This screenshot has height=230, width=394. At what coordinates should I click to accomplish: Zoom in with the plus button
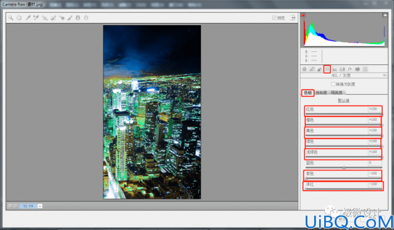pyautogui.click(x=16, y=206)
